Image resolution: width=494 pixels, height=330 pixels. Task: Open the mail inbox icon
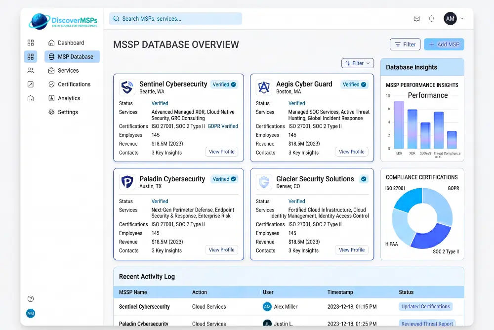pyautogui.click(x=416, y=19)
